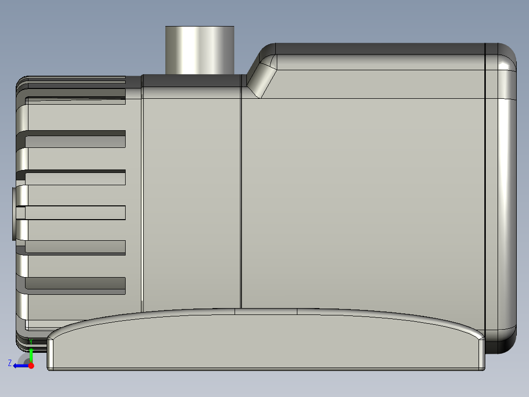529x397 pixels.
Task: Select the round boss on the left end
Action: (15, 214)
